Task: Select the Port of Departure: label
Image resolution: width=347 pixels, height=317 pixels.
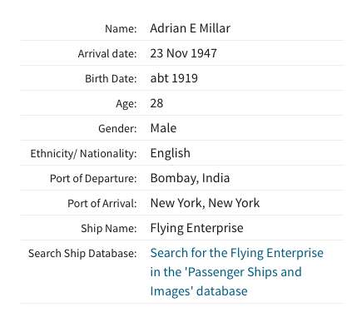Action: pos(93,179)
